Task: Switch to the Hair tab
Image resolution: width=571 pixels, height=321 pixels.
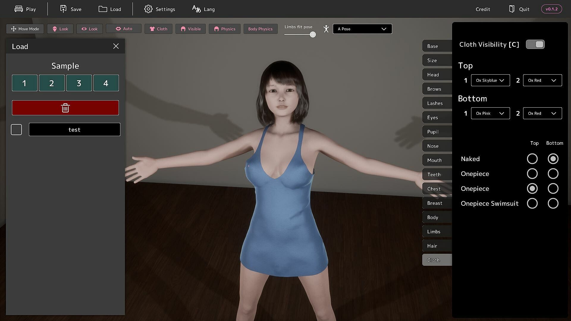Action: [x=437, y=246]
